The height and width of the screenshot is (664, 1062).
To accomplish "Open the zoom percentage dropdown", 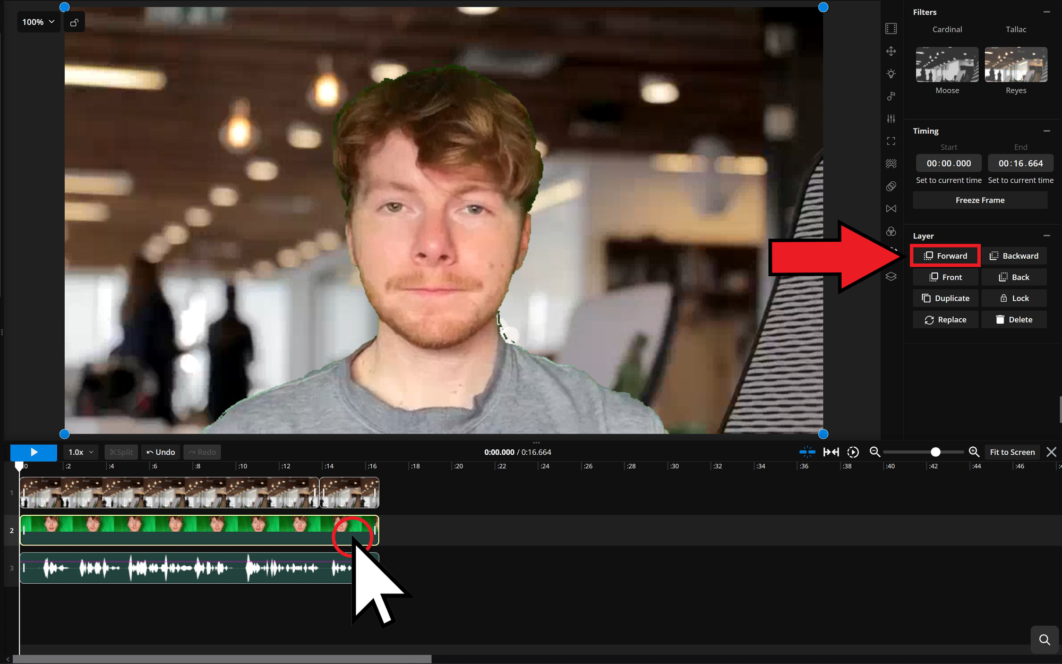I will 38,22.
